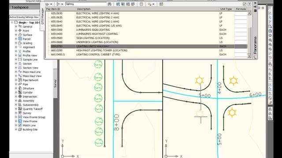This screenshot has width=282, height=158.
Task: Click the checkmark icon in Panorama header
Action: coord(245,4)
